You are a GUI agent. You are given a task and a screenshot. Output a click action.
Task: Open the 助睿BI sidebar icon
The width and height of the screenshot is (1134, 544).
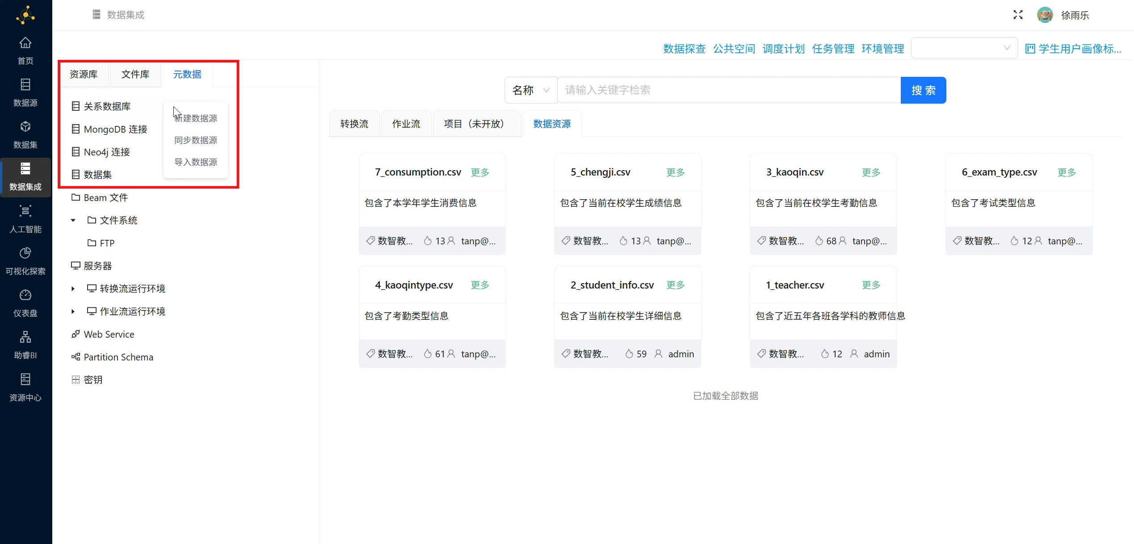pyautogui.click(x=25, y=337)
